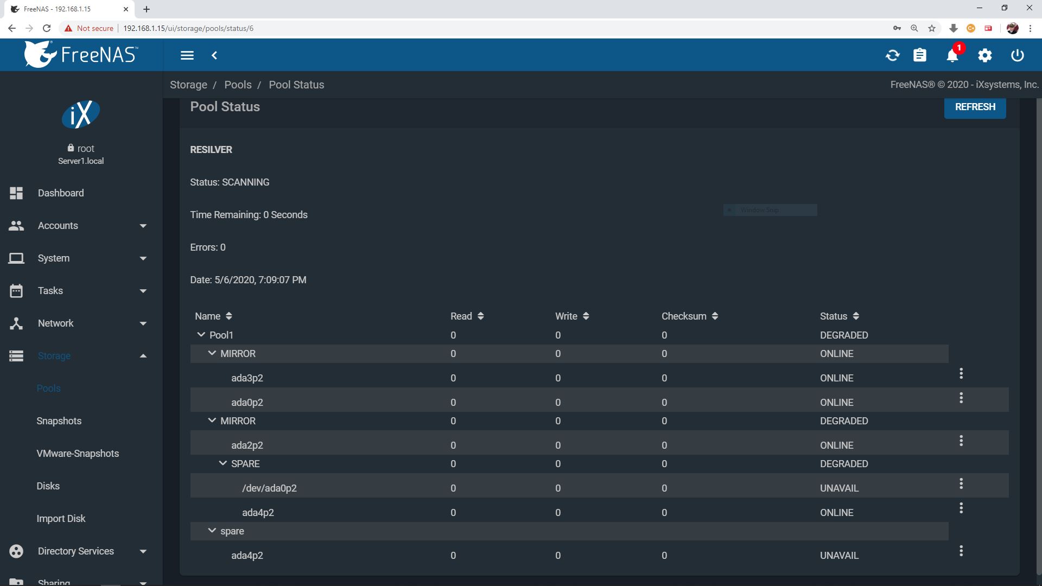This screenshot has height=586, width=1042.
Task: Open VMware-Snapshots under Storage
Action: click(78, 454)
